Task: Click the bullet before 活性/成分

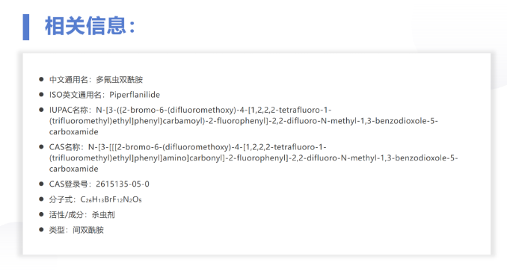Action: pyautogui.click(x=41, y=214)
